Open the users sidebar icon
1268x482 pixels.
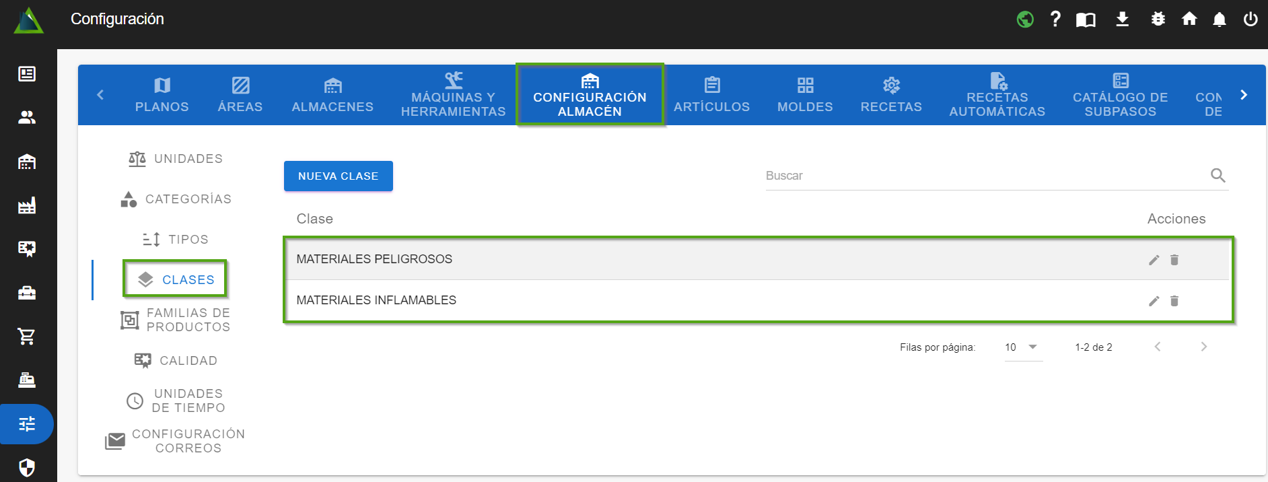[27, 118]
